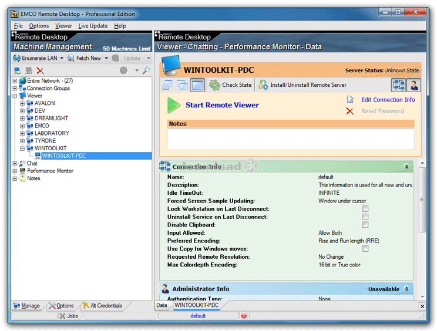Click the magnifier search icon in left panel
Screen dimensions: 437x331
click(146, 70)
